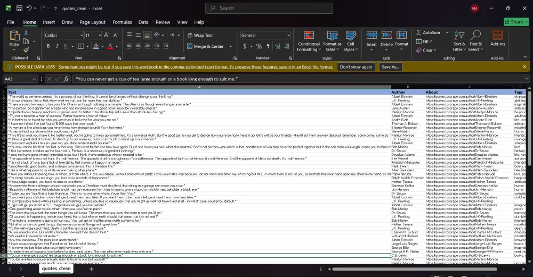Open Find & Select magnifier
Image resolution: width=533 pixels, height=277 pixels.
click(x=475, y=41)
